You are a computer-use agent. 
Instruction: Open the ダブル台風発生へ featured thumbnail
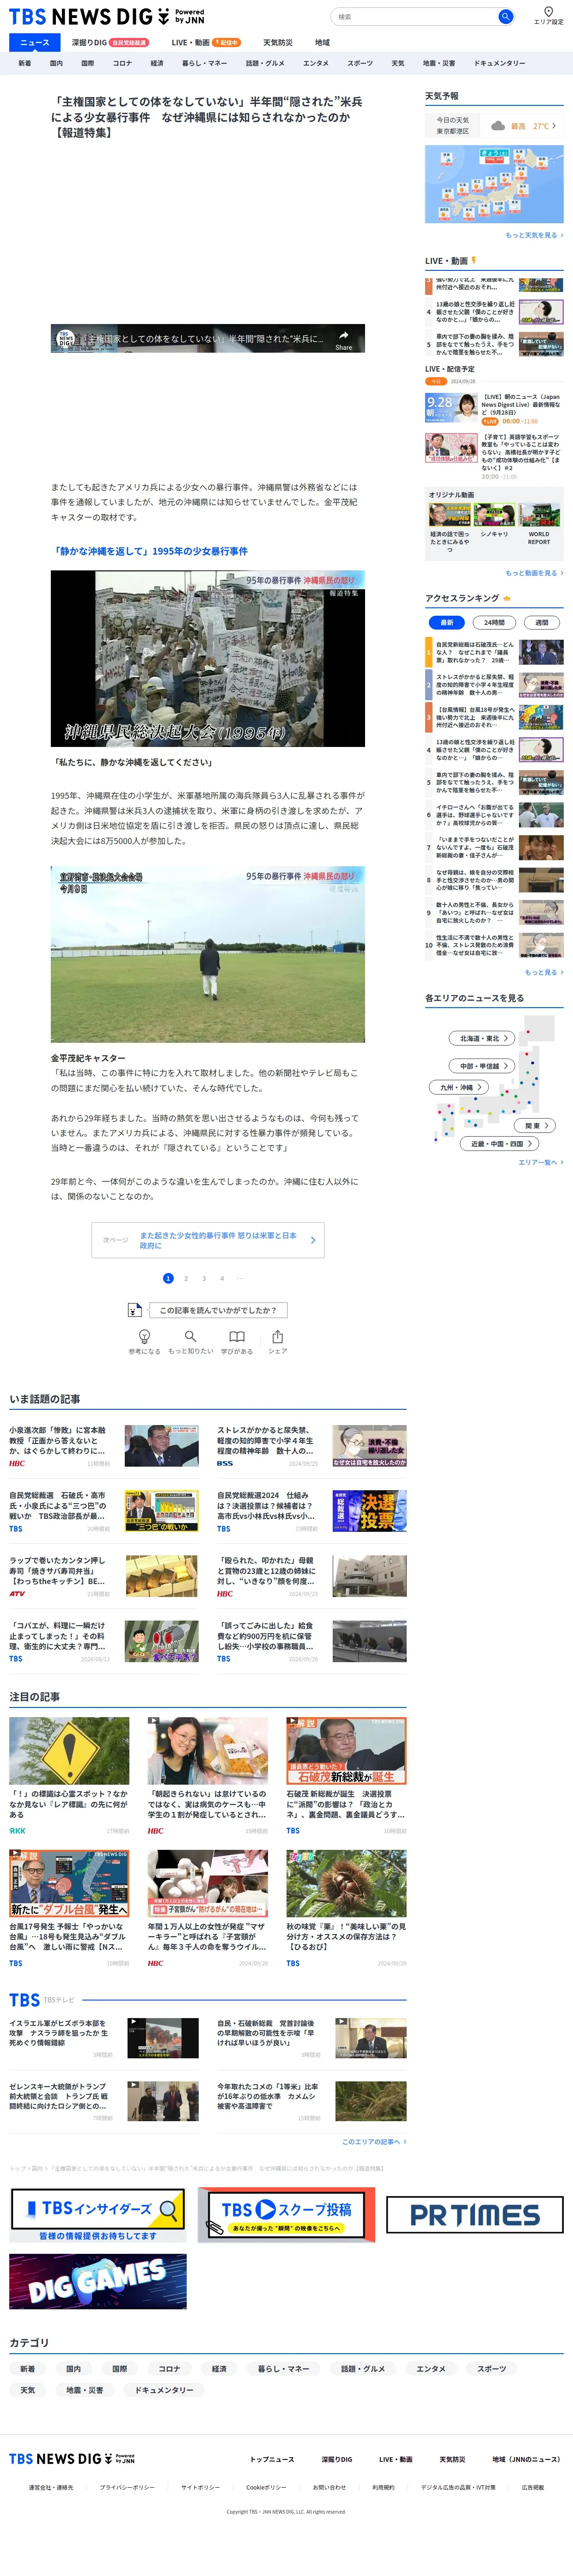point(69,1883)
